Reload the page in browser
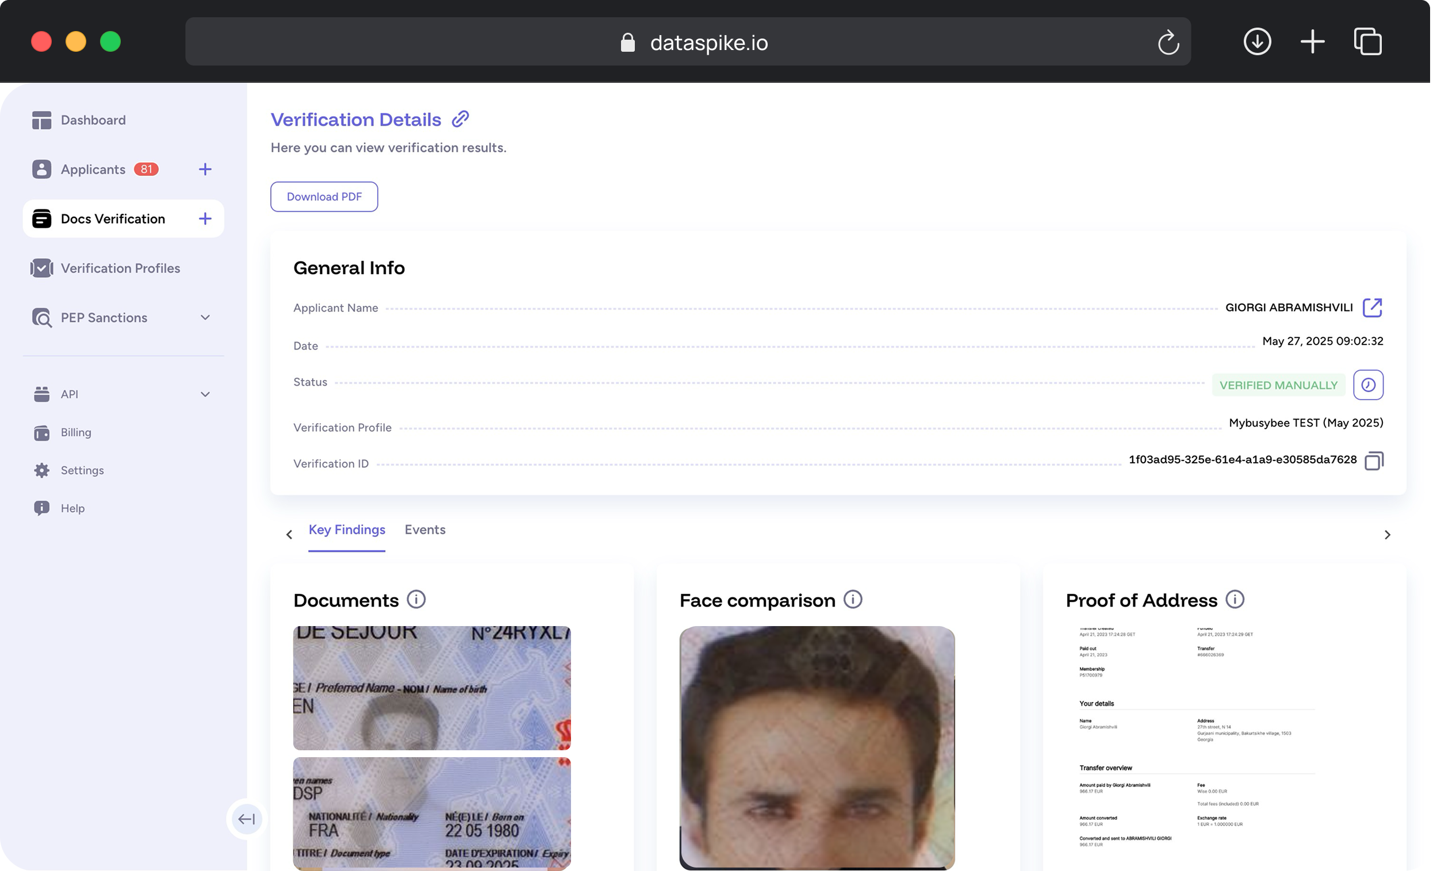 pyautogui.click(x=1167, y=42)
